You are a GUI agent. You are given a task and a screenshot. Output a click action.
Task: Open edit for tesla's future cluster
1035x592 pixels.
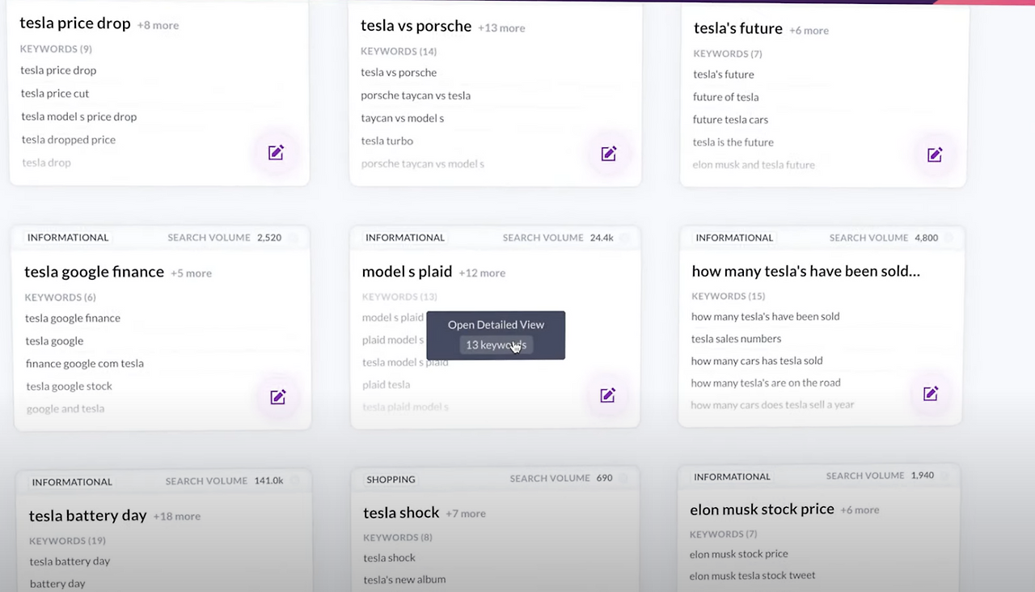[x=935, y=154]
